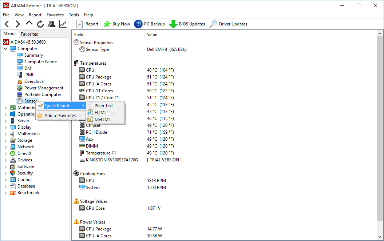Image resolution: width=384 pixels, height=241 pixels.
Task: Select the PCH Diode temperature row
Action: pyautogui.click(x=127, y=132)
